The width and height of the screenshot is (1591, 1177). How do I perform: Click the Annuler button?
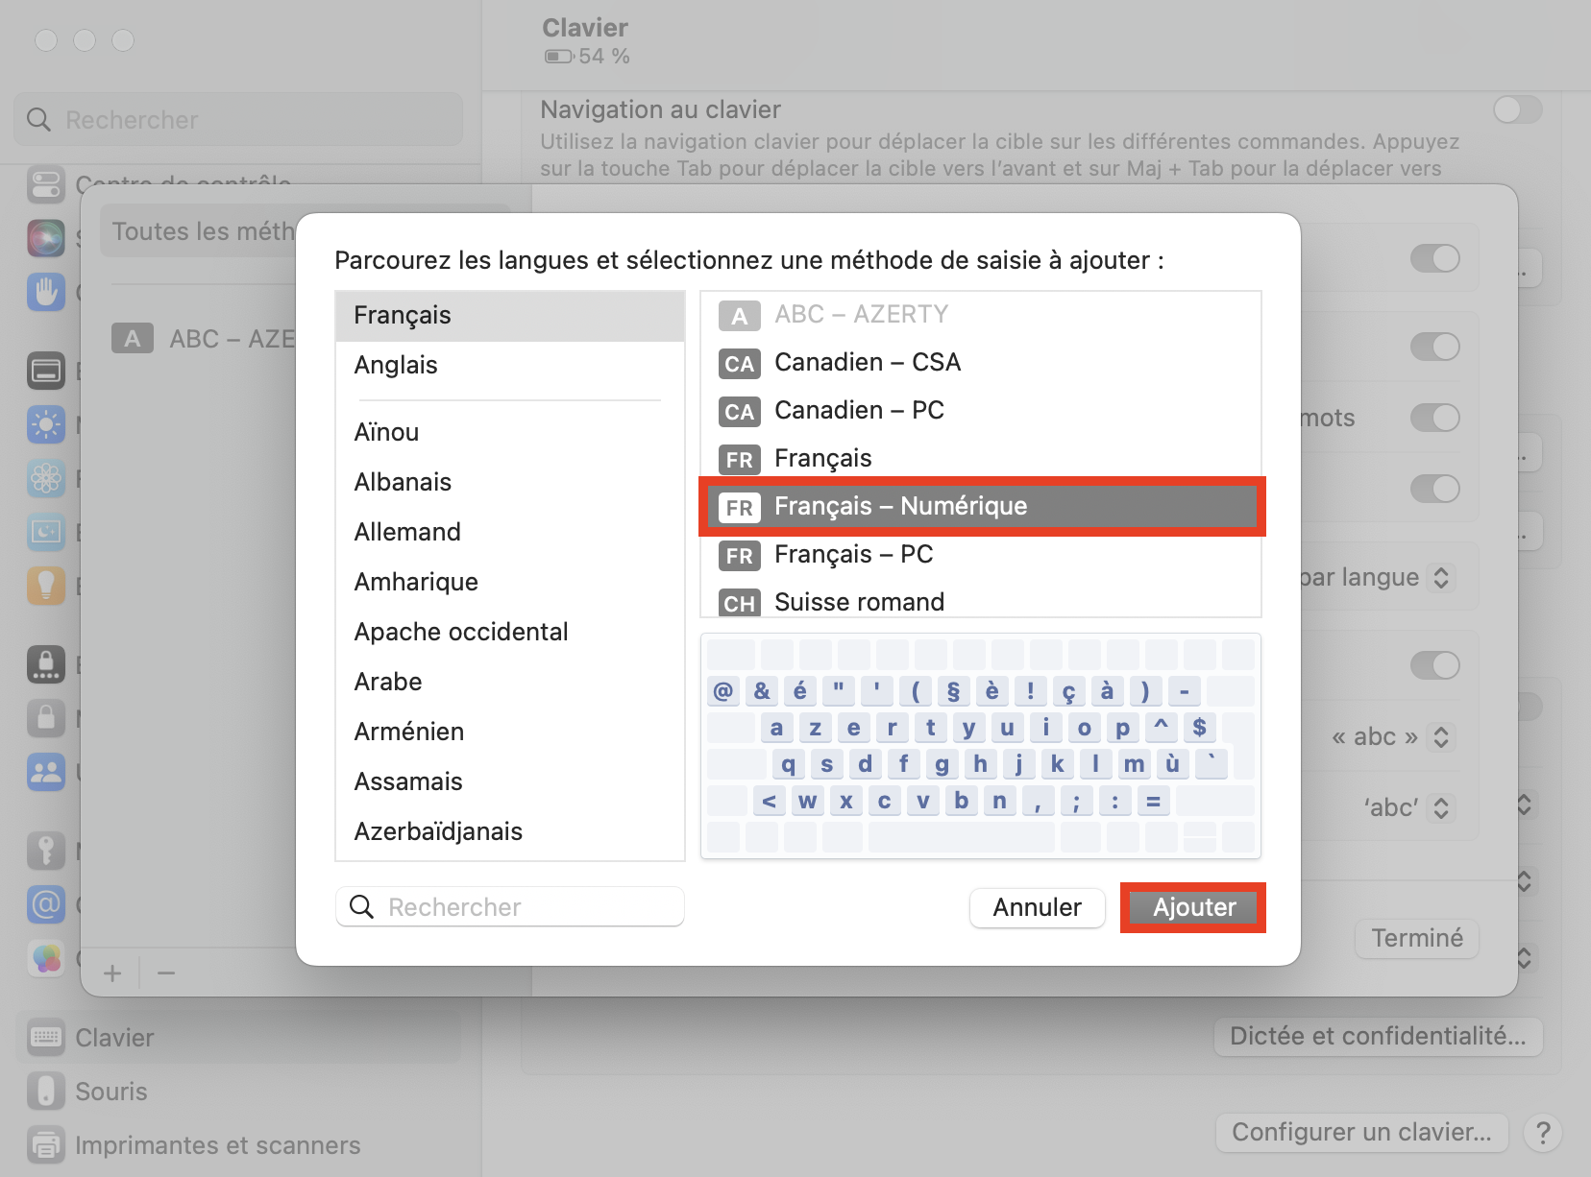point(1037,907)
